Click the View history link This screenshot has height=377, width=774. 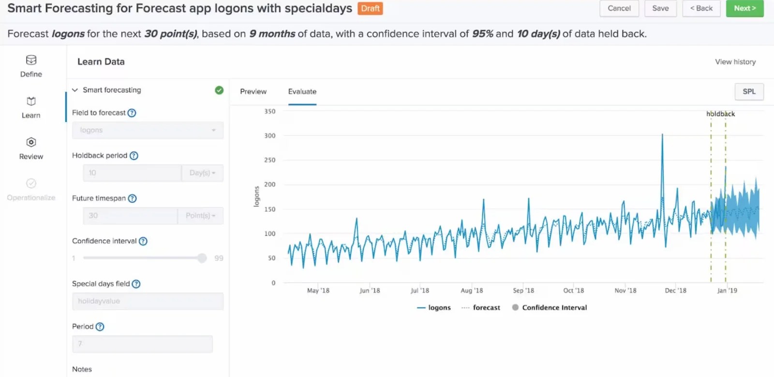tap(735, 61)
